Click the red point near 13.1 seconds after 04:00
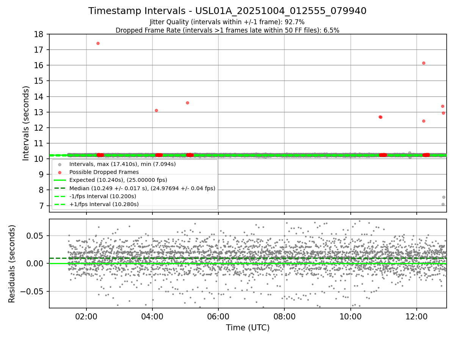The width and height of the screenshot is (455, 341). (156, 110)
